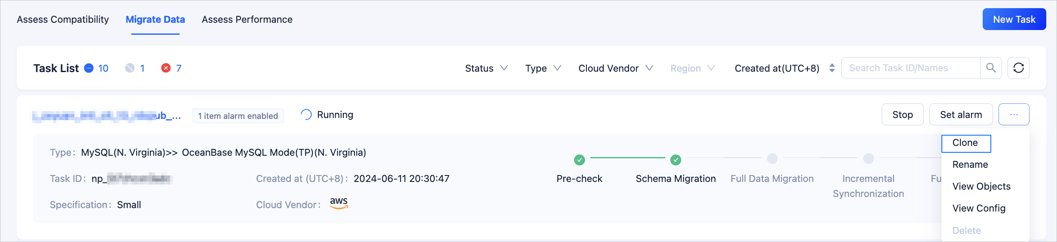Open the Status filter dropdown
The width and height of the screenshot is (1057, 242).
point(486,68)
